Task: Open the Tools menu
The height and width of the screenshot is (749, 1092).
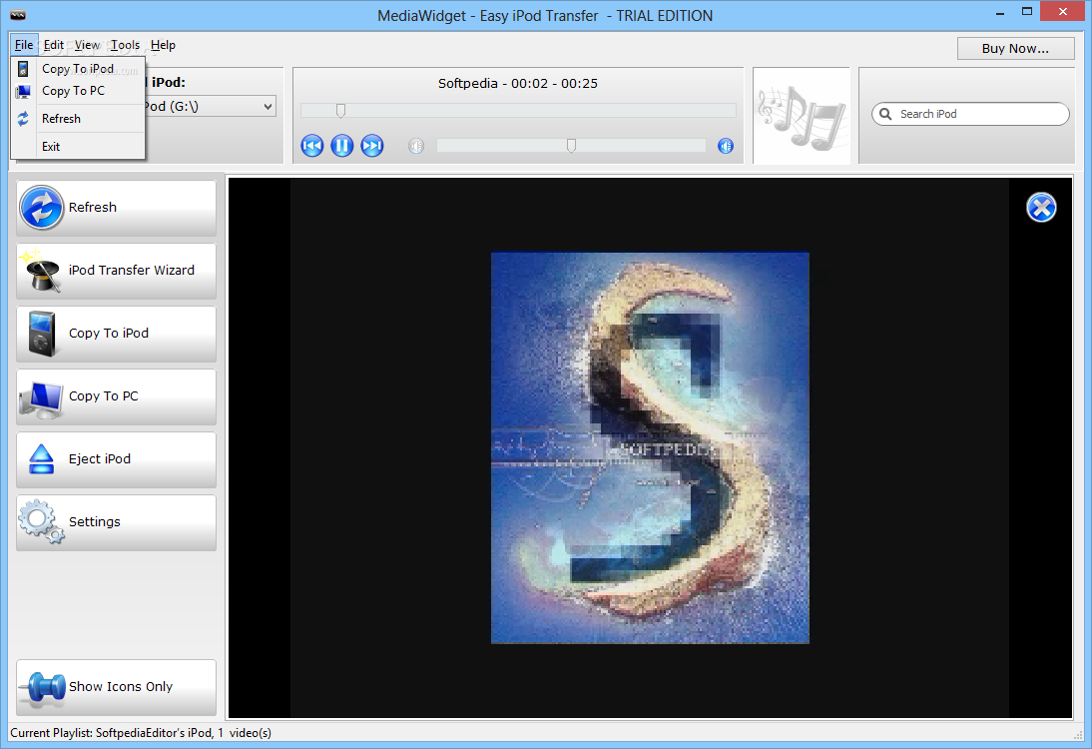Action: click(x=126, y=45)
